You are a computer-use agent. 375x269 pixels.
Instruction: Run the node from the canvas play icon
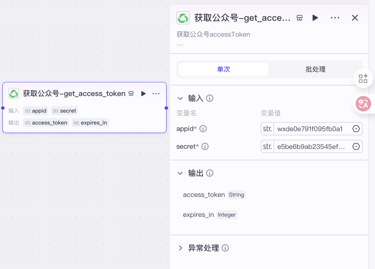click(143, 94)
